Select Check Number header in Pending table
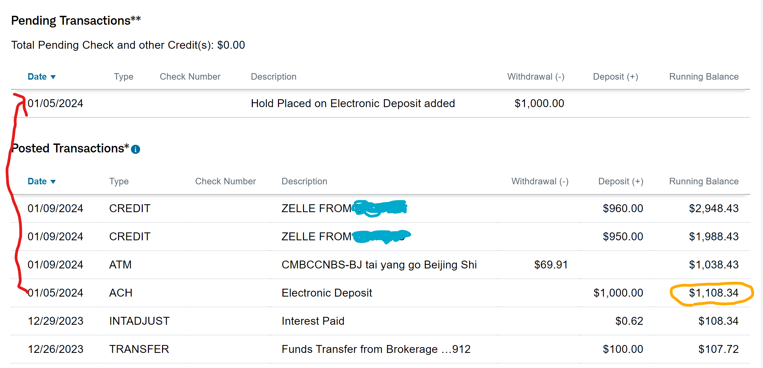The image size is (763, 368). pyautogui.click(x=190, y=77)
